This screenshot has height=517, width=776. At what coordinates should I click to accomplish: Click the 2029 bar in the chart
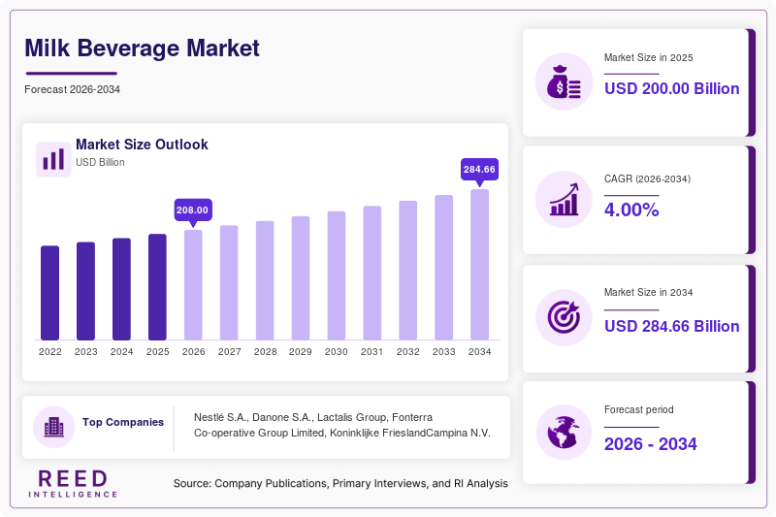[301, 278]
